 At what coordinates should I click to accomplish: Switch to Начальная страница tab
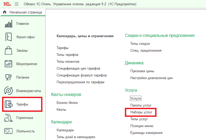point(23,12)
